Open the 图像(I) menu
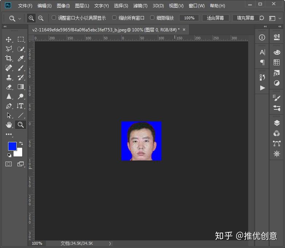Viewport: 285px width, 248px height. 63,6
